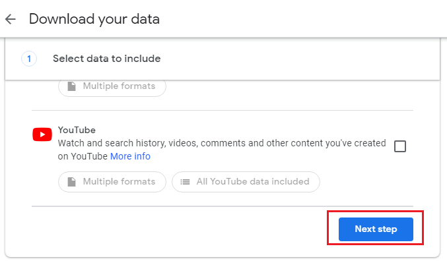Screen dimensions: 447x261
Task: Click the Watch and search history description text
Action: click(x=222, y=150)
